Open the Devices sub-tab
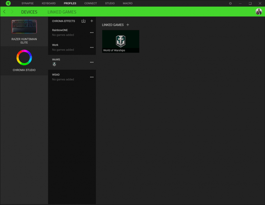 (x=29, y=12)
